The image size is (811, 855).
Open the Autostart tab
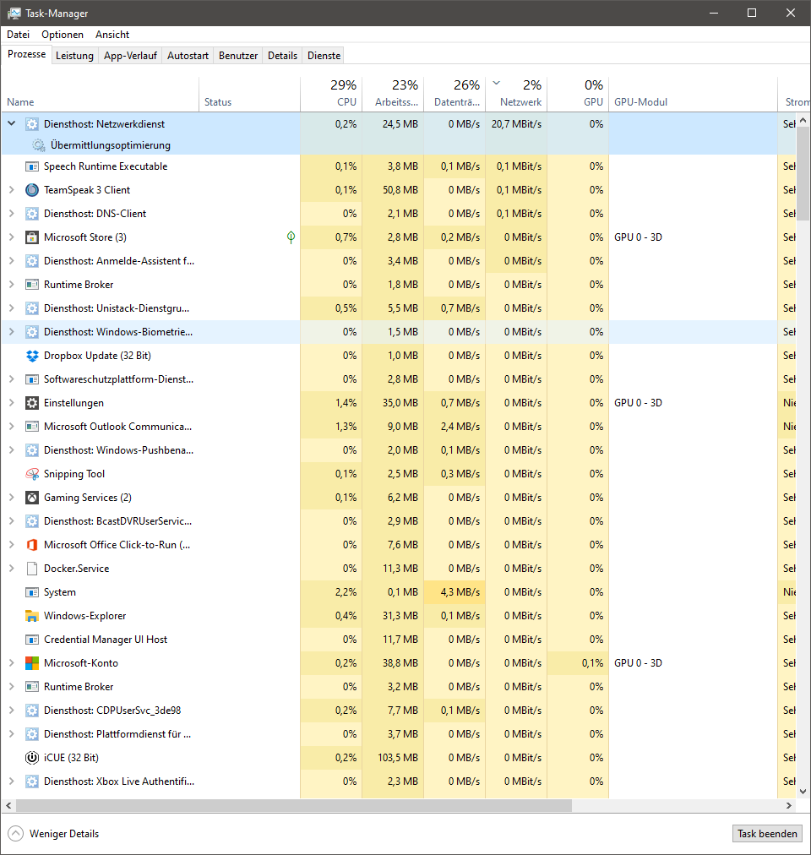click(188, 56)
